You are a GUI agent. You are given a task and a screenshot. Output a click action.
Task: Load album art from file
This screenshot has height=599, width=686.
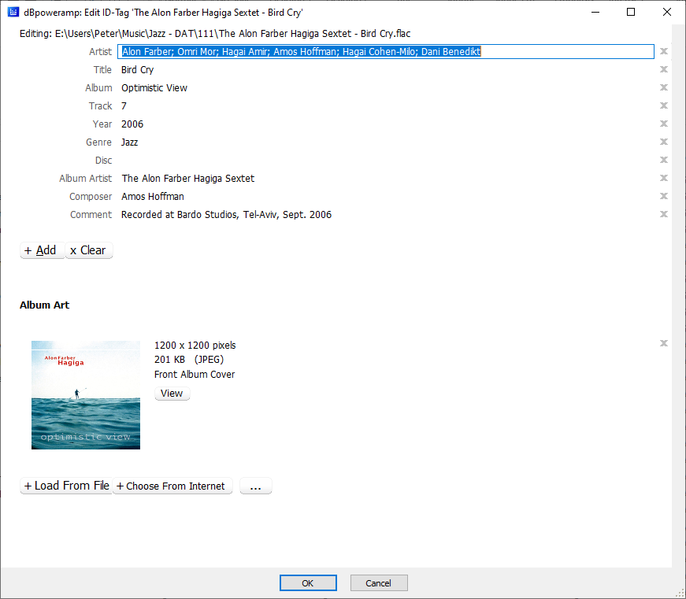point(66,486)
